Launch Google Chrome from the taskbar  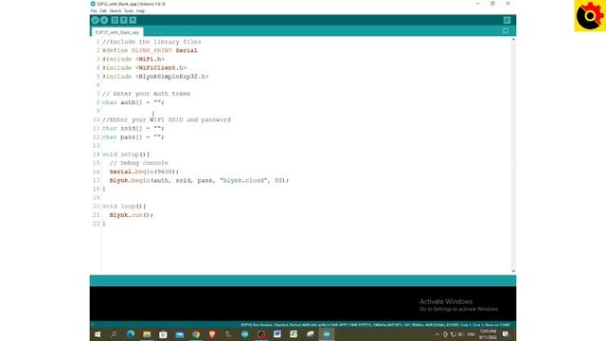tap(196, 334)
